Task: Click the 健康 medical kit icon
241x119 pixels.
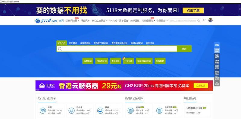Action: pyautogui.click(x=43, y=110)
